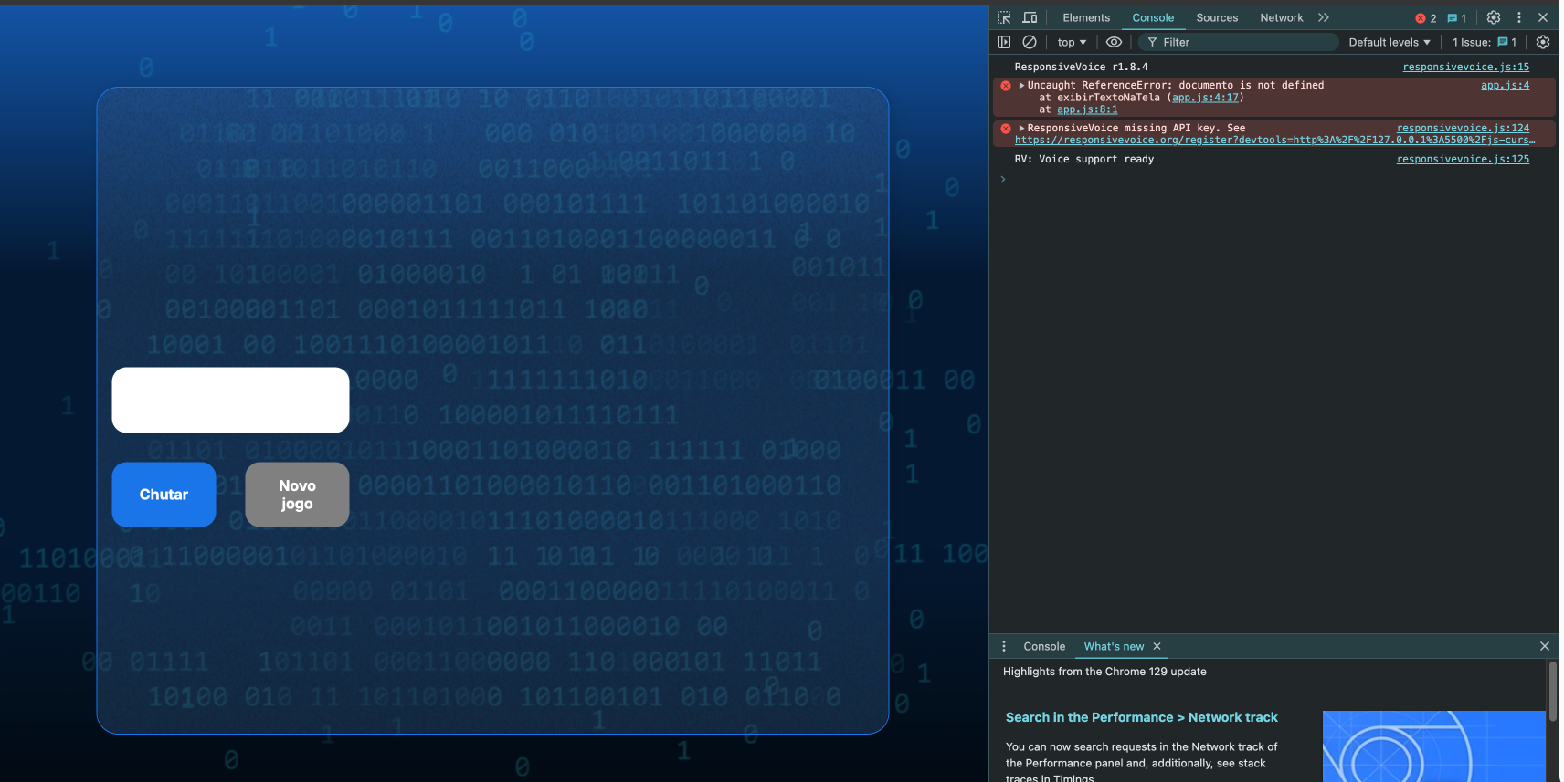Select the Console tab
Image resolution: width=1564 pixels, height=782 pixels.
(x=1153, y=17)
